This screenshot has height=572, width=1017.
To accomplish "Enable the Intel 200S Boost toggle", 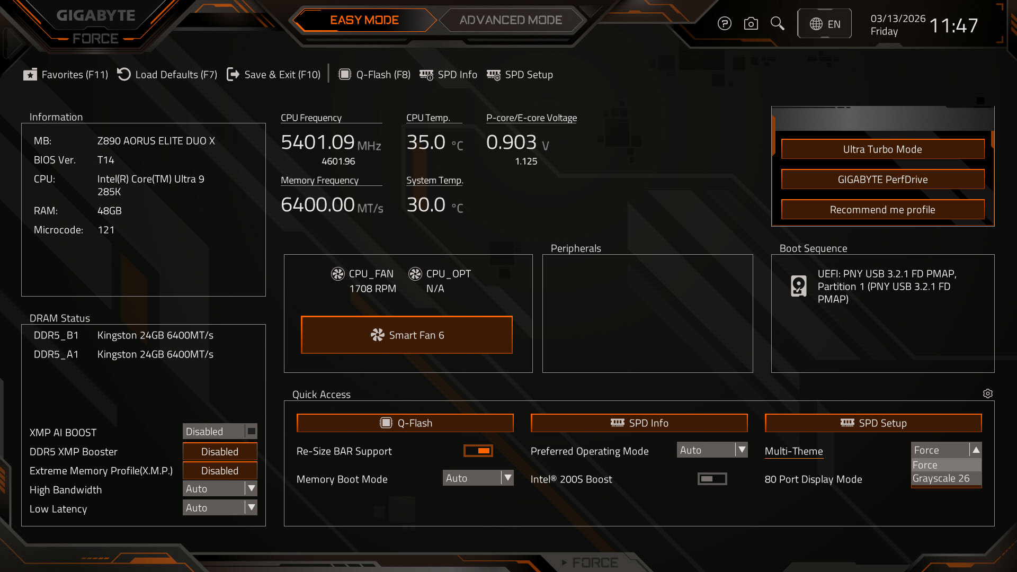I will click(712, 479).
